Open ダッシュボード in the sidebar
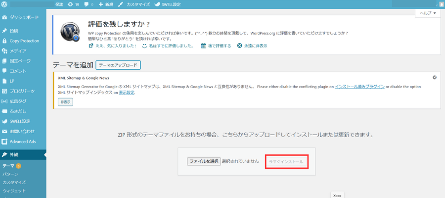The width and height of the screenshot is (445, 198). tap(25, 17)
